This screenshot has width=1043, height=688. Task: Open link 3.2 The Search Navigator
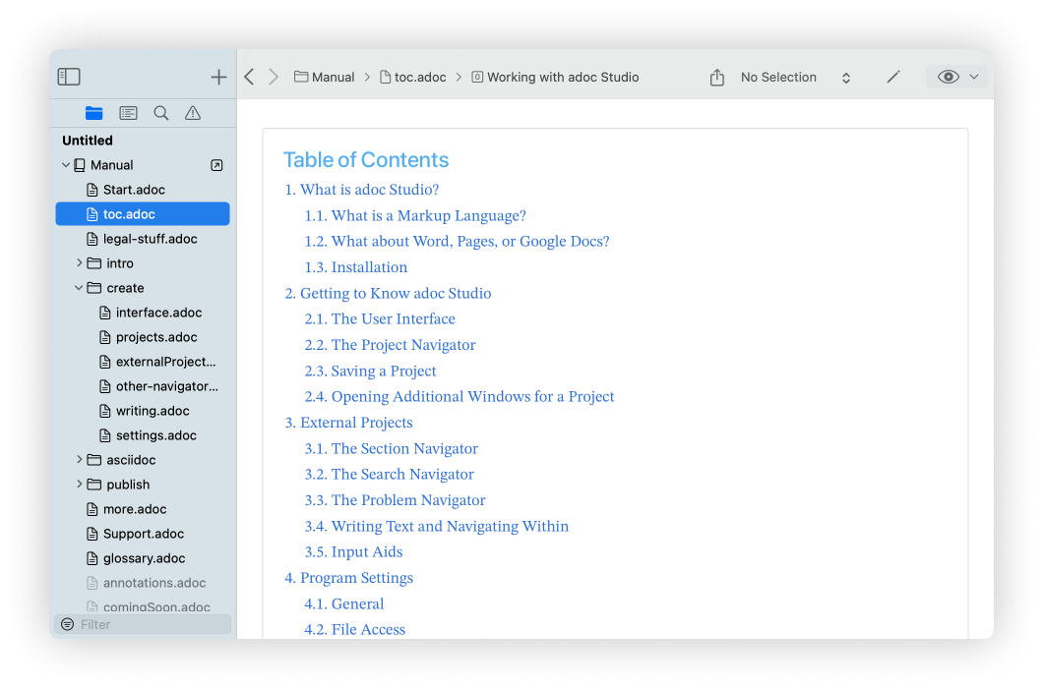[x=389, y=475]
